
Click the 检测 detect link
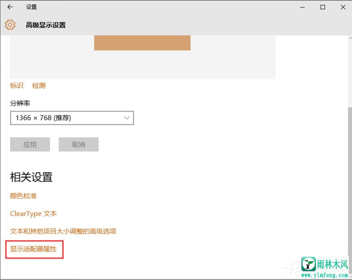(x=39, y=85)
